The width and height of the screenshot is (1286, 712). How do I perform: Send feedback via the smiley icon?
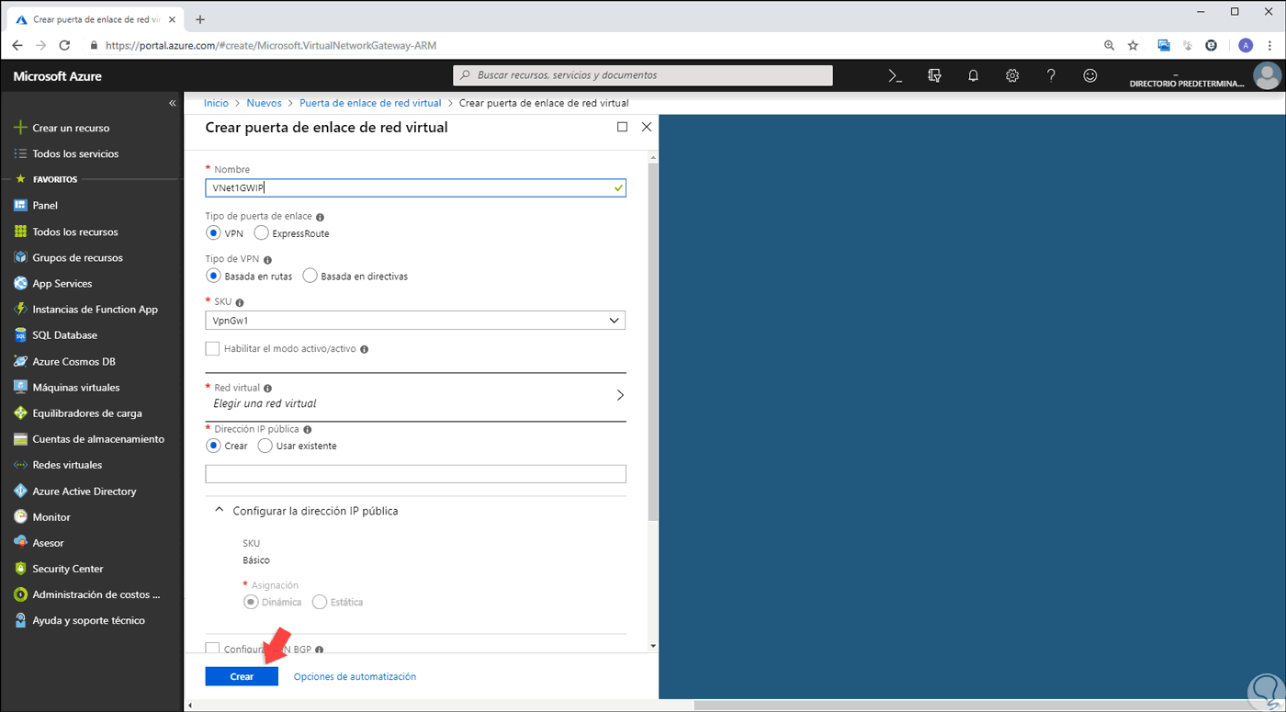[x=1090, y=75]
